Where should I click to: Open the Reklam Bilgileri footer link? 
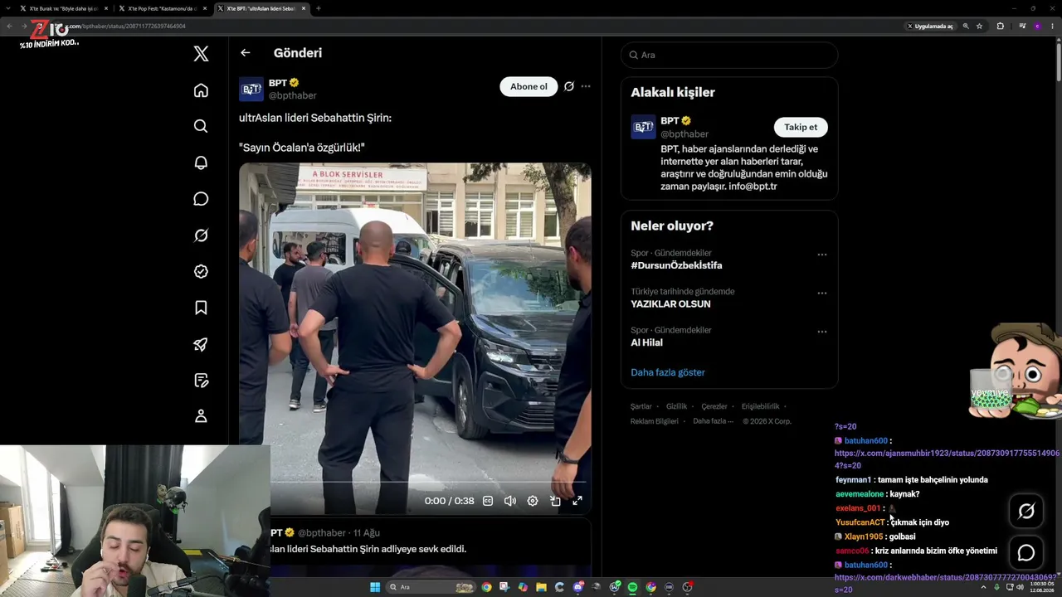(x=655, y=421)
